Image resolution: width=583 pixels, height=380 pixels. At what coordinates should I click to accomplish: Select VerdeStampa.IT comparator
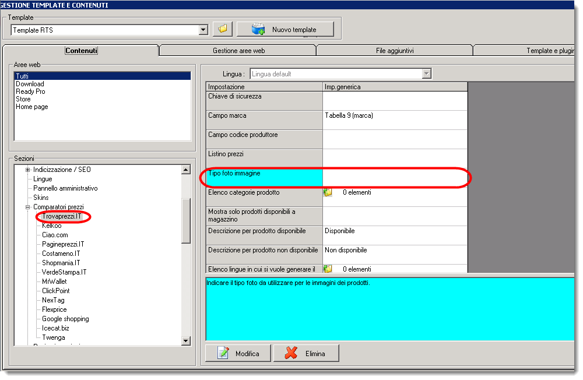tap(64, 272)
